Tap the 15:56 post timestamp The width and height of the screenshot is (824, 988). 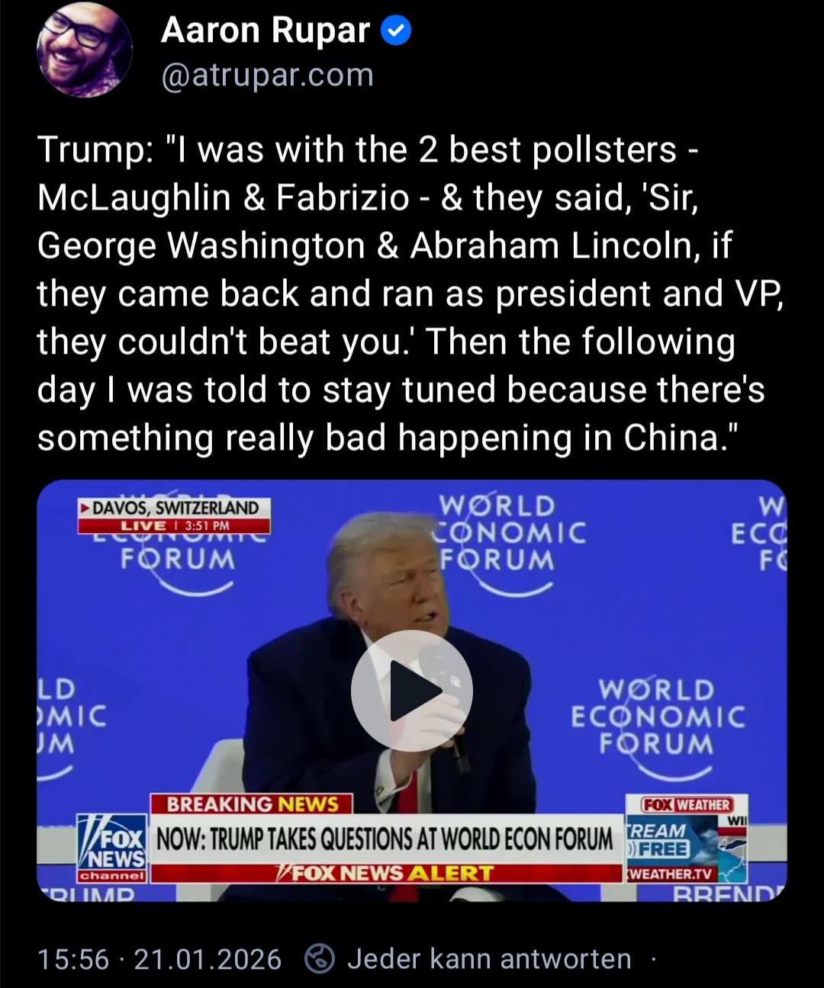click(x=73, y=959)
